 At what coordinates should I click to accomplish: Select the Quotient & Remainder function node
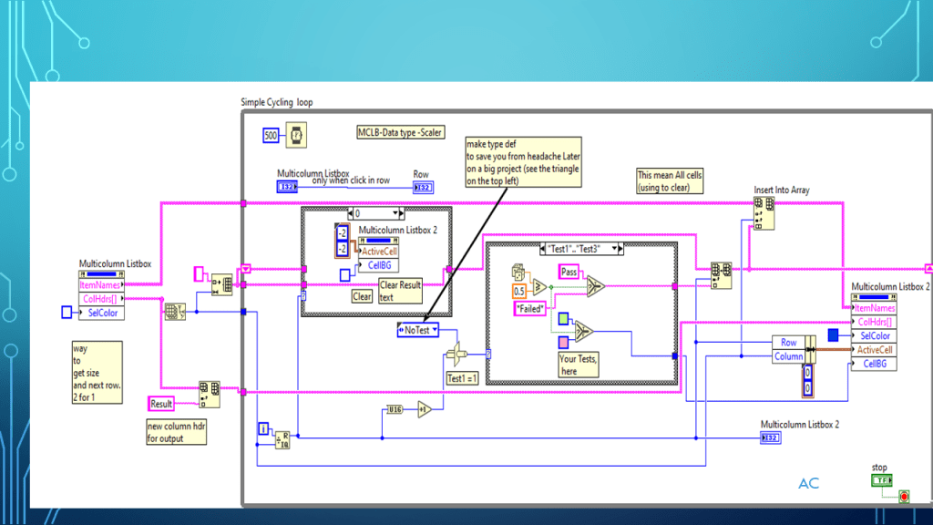coord(282,440)
